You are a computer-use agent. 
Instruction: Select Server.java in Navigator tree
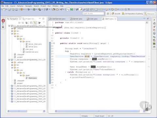coord(31,47)
